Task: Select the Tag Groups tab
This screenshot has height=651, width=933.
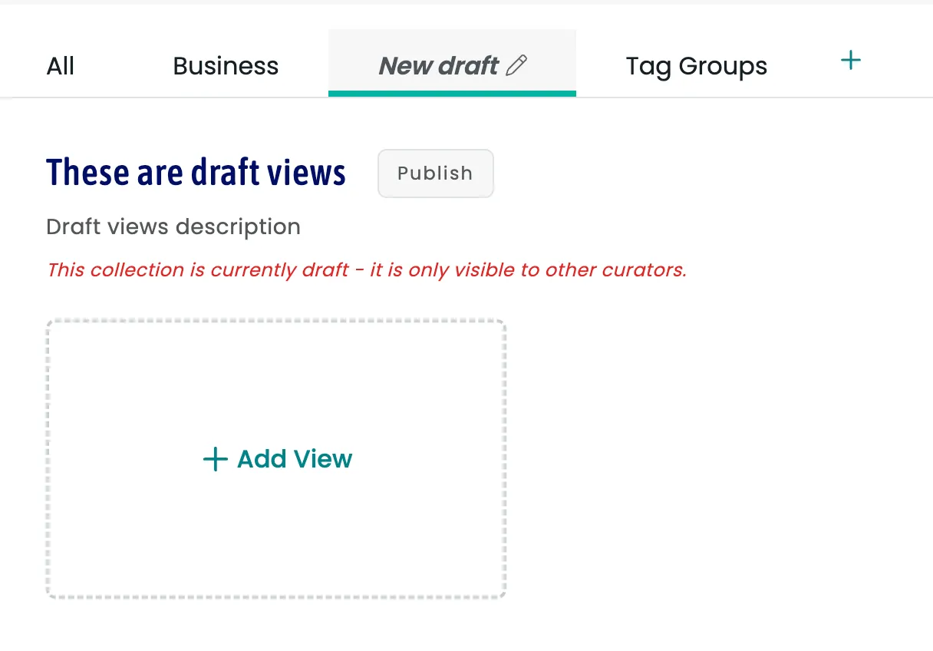Action: click(x=696, y=66)
